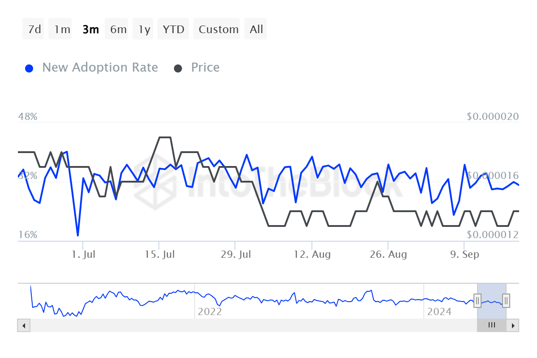This screenshot has height=358, width=537.
Task: Click the scrollbar right arrow
Action: click(x=513, y=325)
